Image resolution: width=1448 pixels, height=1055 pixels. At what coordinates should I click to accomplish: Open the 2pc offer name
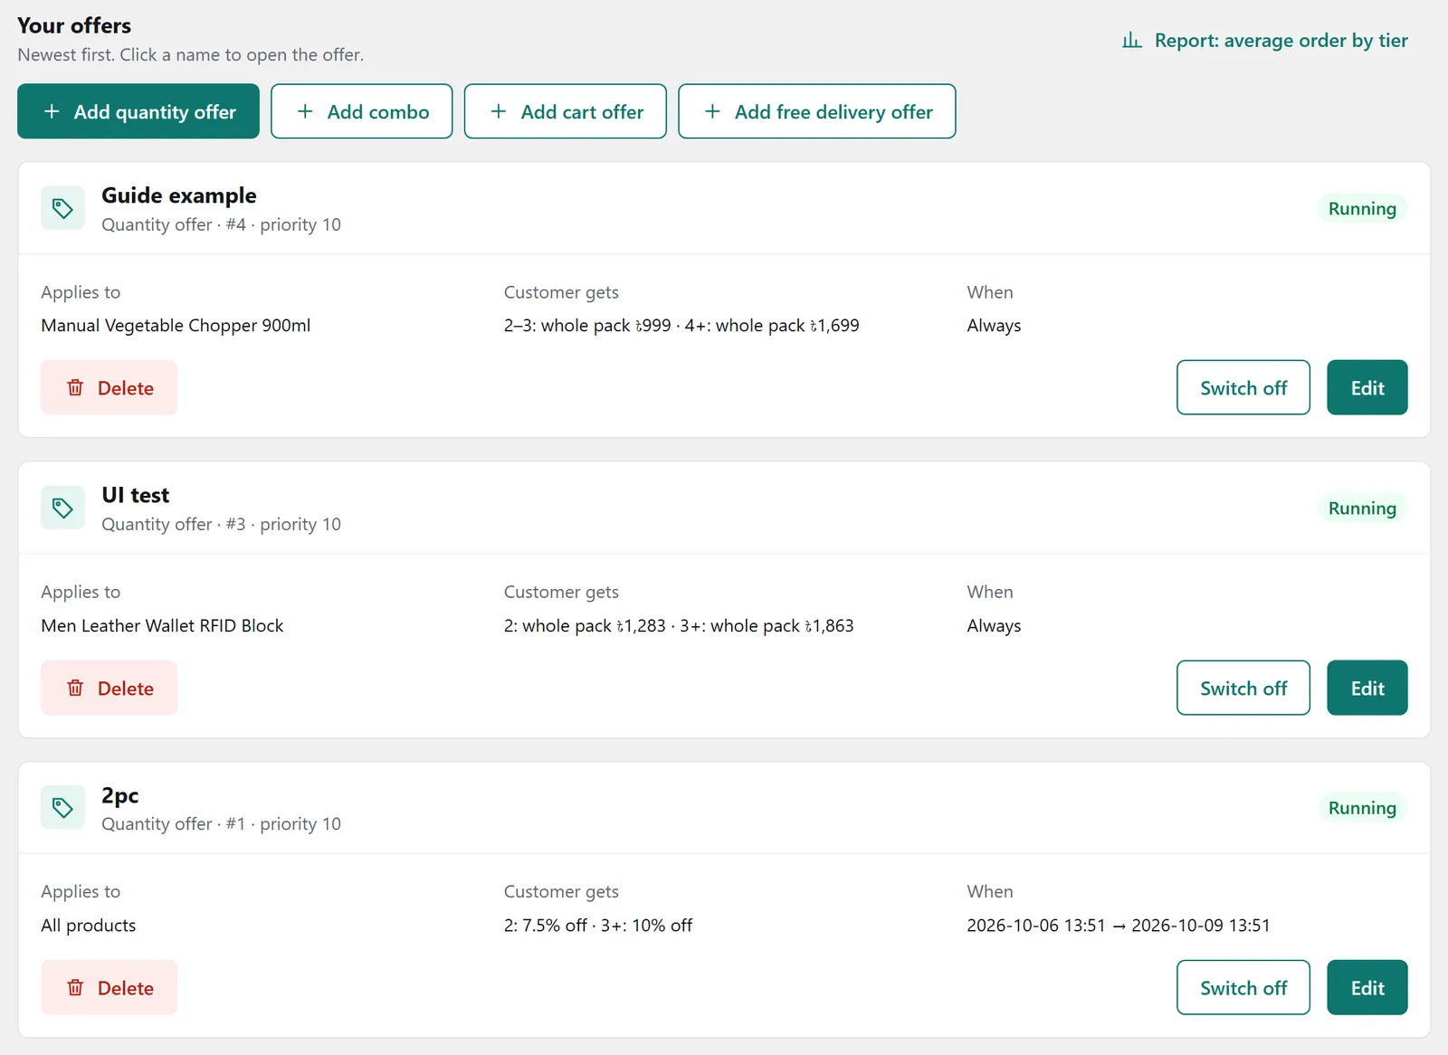coord(120,795)
